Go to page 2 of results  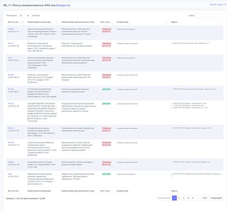(x=179, y=198)
